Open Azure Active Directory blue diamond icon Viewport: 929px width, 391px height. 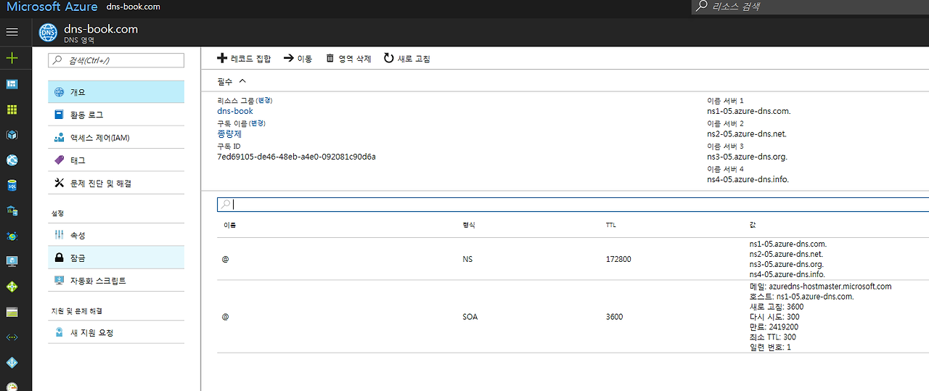point(12,363)
